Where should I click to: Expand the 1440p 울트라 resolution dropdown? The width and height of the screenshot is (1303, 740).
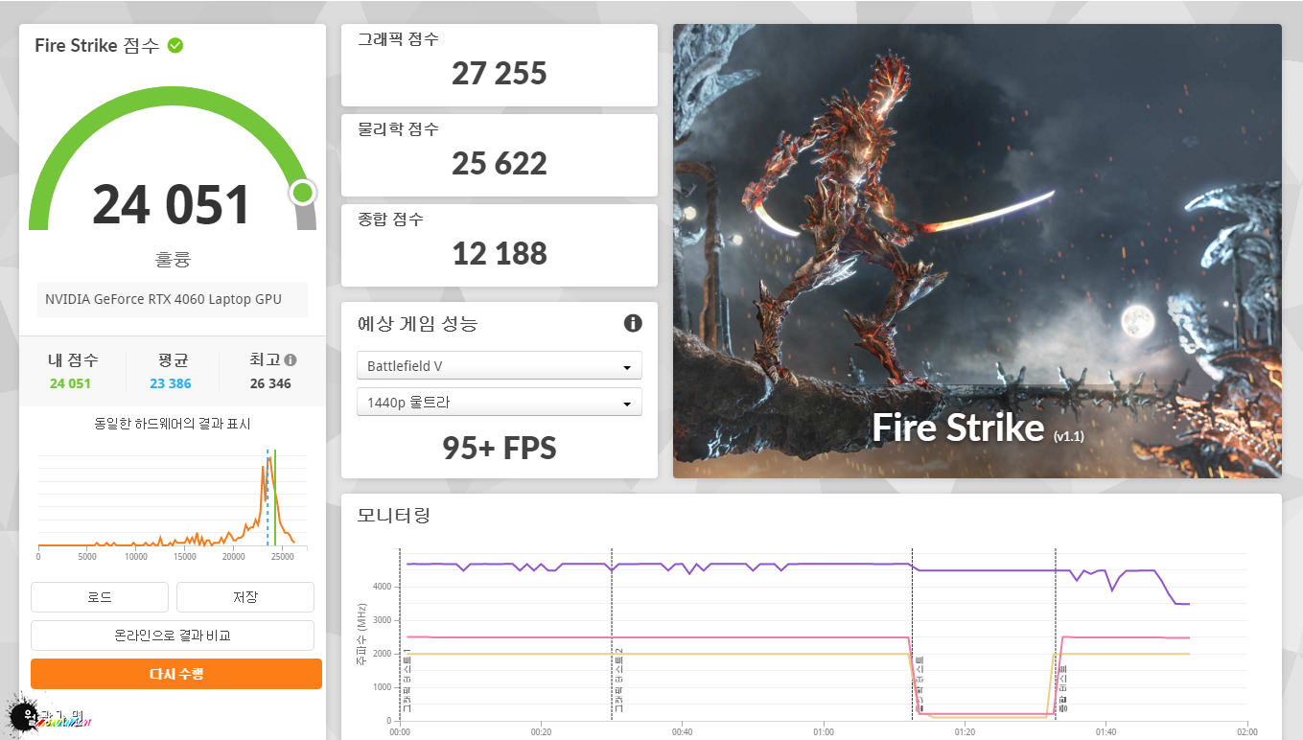pyautogui.click(x=499, y=403)
